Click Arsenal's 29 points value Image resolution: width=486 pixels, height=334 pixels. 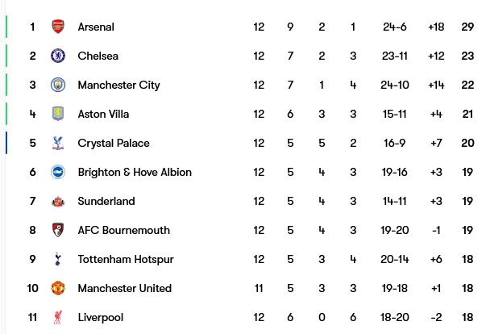tap(467, 27)
